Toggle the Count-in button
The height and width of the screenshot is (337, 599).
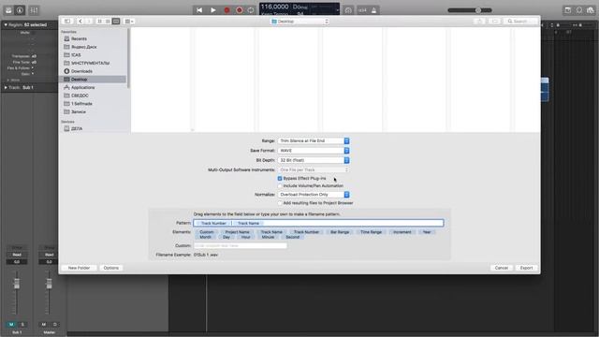click(x=362, y=10)
